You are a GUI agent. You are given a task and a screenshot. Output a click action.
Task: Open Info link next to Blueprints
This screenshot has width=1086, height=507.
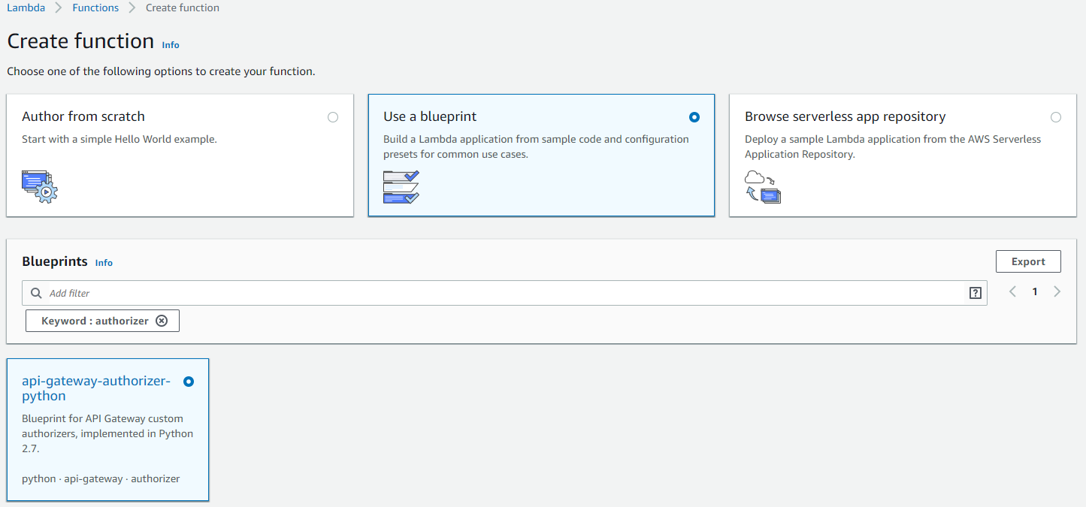104,263
